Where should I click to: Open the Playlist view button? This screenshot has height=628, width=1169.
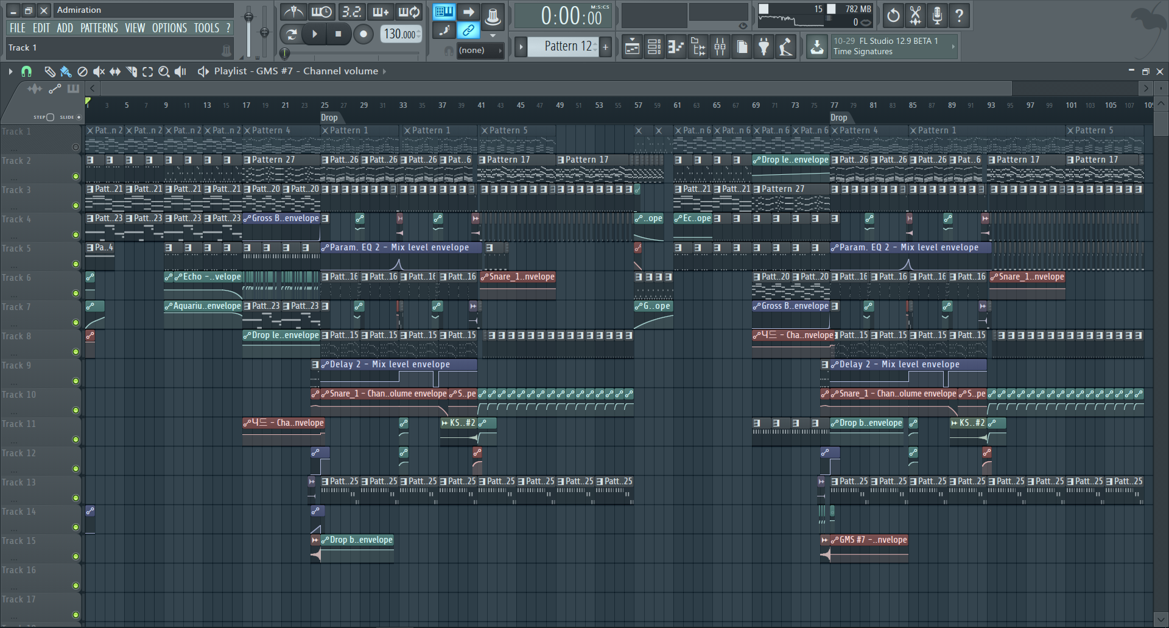632,47
